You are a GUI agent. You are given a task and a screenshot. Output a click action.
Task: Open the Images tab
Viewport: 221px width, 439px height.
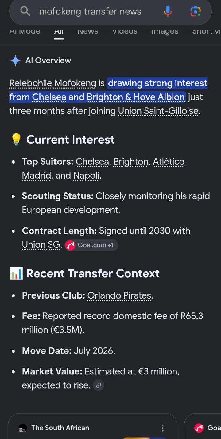click(x=165, y=31)
